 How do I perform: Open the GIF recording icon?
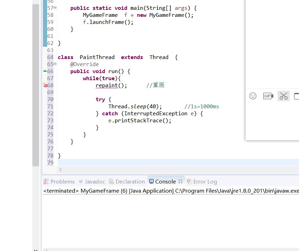268,96
